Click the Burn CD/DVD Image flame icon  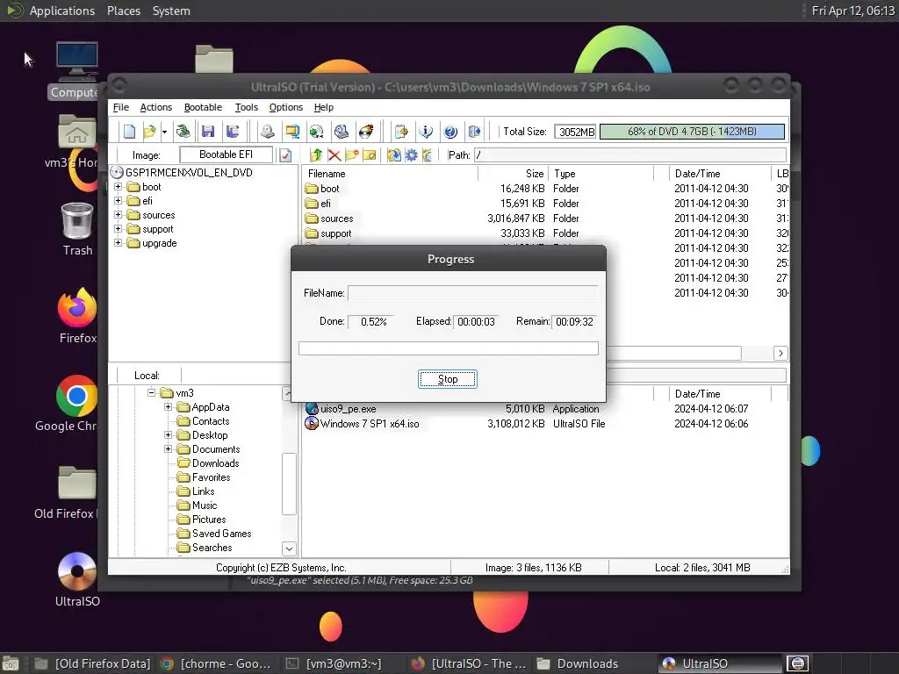pyautogui.click(x=366, y=132)
